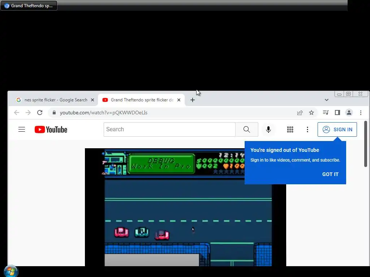The width and height of the screenshot is (370, 277).
Task: Select the youtube.com address bar URL
Action: [104, 113]
